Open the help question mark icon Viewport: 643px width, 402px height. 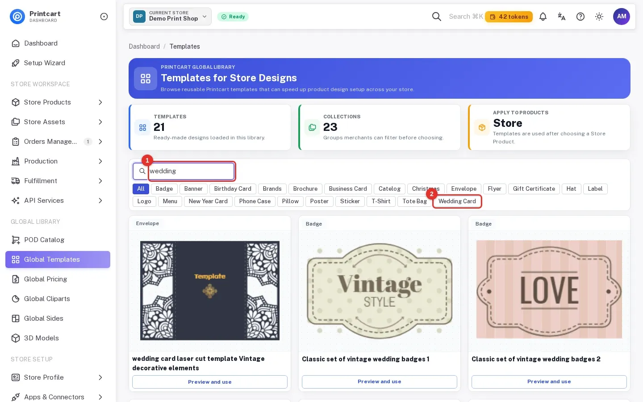pyautogui.click(x=580, y=17)
